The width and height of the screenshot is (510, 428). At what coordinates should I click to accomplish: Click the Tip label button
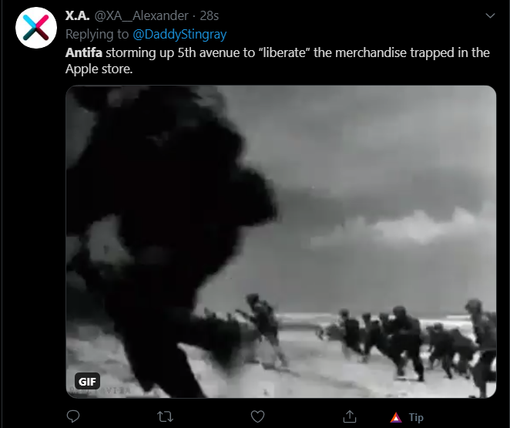click(416, 417)
